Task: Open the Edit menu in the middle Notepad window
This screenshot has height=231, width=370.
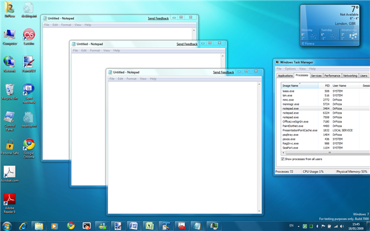Action: (84, 50)
